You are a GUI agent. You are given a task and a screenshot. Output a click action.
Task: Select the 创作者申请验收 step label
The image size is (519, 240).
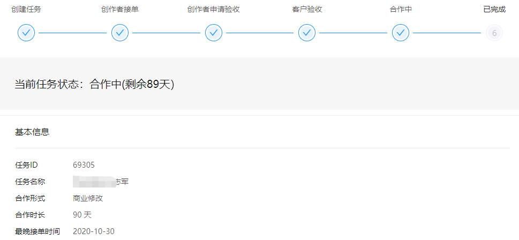pyautogui.click(x=214, y=9)
